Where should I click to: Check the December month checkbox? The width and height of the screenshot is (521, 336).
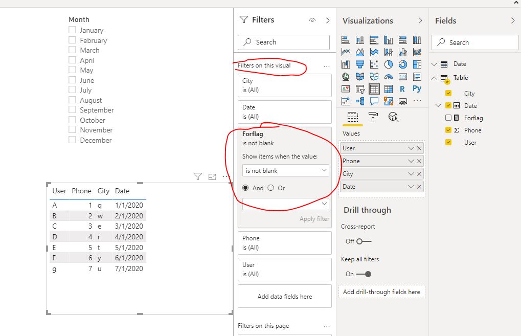tap(72, 140)
